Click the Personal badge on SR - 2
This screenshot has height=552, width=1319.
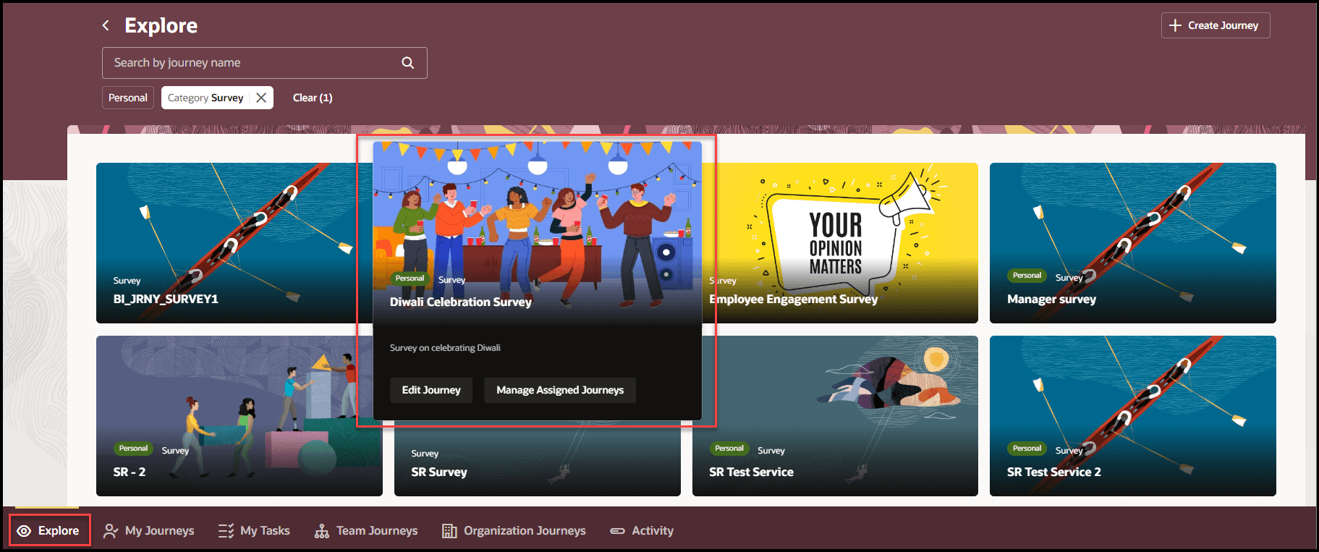(x=133, y=449)
